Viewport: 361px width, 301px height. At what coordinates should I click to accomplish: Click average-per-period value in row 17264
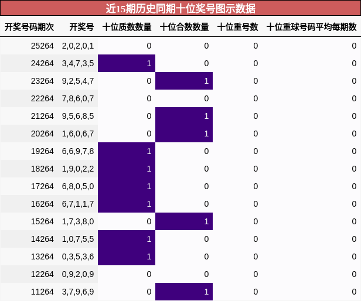pos(354,186)
